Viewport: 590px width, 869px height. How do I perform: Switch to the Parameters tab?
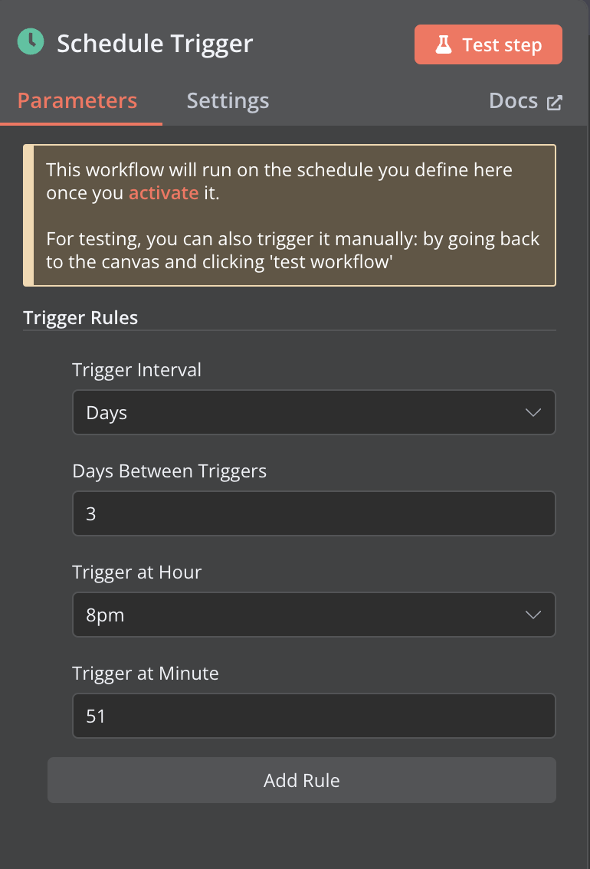[x=77, y=101]
